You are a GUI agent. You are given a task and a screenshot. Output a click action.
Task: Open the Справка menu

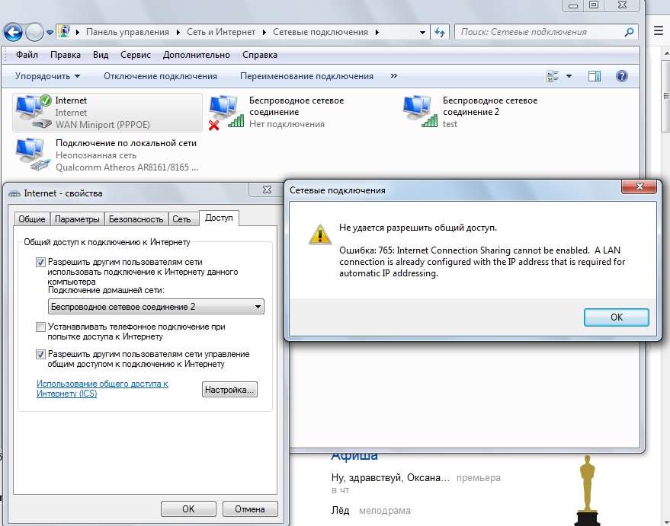pos(260,55)
